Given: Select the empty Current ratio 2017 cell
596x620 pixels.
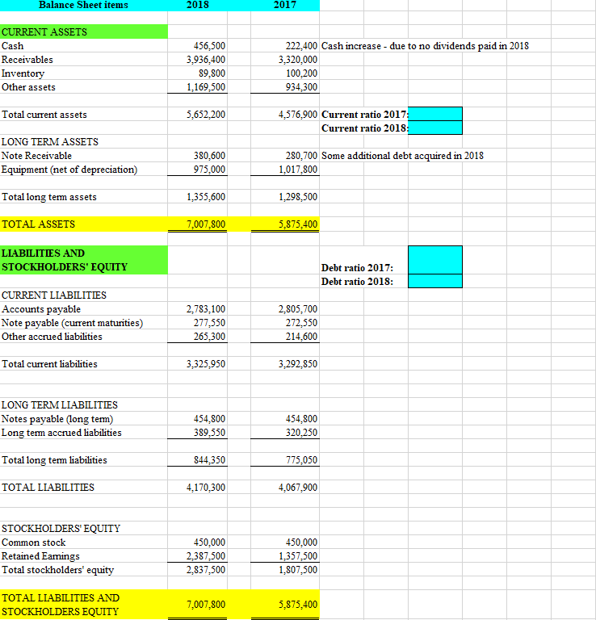Looking at the screenshot, I should (x=435, y=114).
